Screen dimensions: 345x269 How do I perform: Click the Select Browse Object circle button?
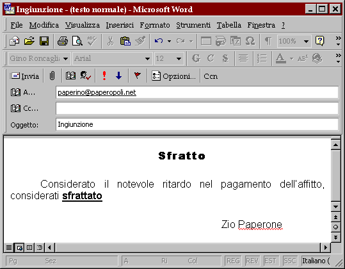pos(336,227)
